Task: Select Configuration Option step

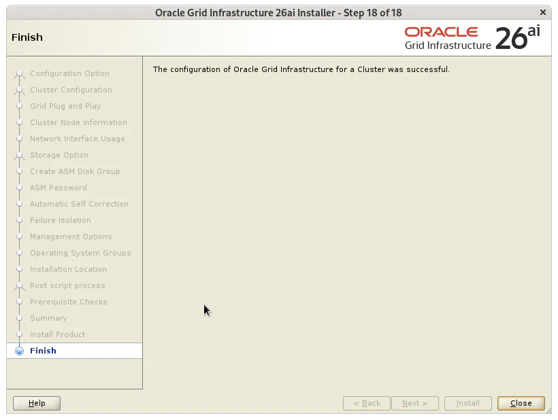Action: click(69, 73)
